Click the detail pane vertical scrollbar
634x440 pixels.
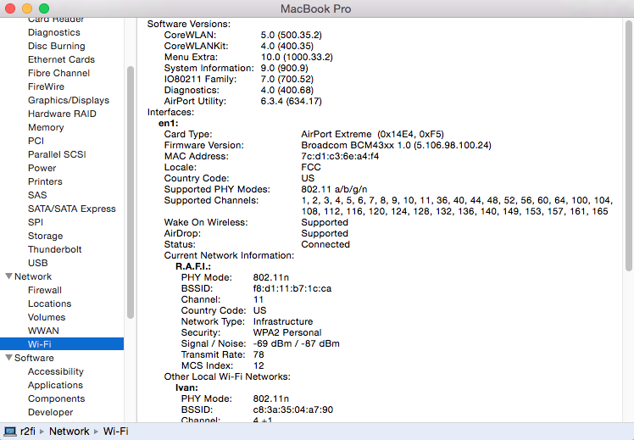628,146
